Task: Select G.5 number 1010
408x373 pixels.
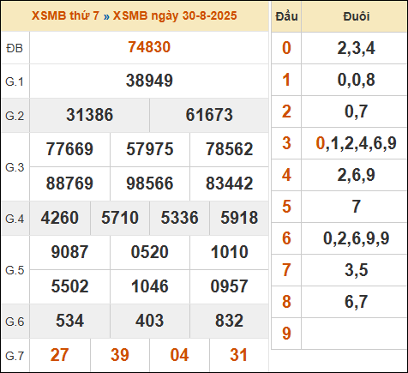Action: [230, 252]
